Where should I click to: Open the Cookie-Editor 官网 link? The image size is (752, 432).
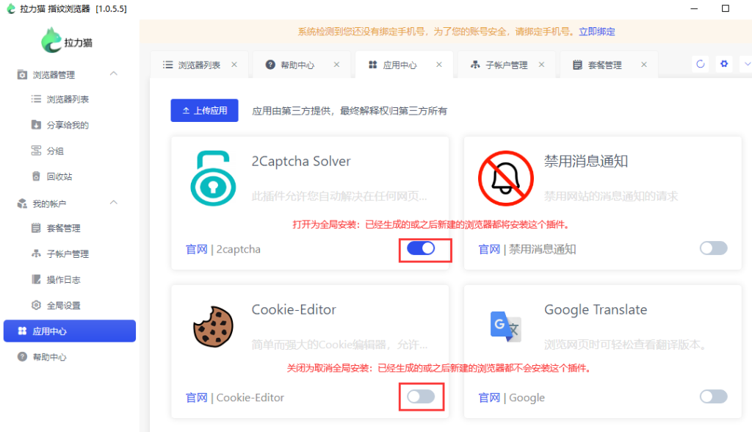[x=196, y=397]
